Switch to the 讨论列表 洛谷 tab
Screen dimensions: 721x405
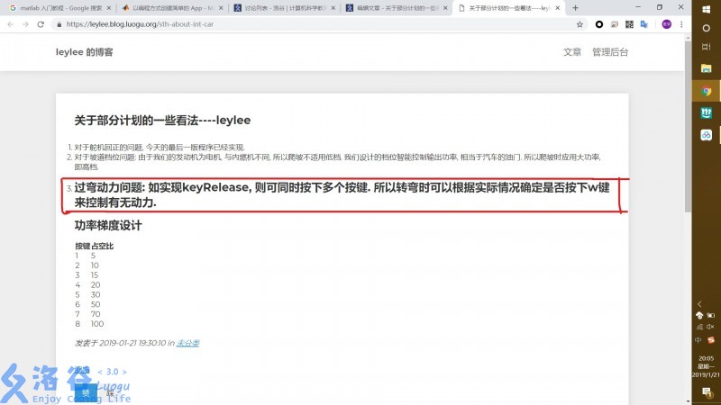(279, 7)
